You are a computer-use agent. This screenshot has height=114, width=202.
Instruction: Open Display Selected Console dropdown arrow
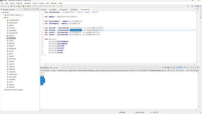point(189,67)
